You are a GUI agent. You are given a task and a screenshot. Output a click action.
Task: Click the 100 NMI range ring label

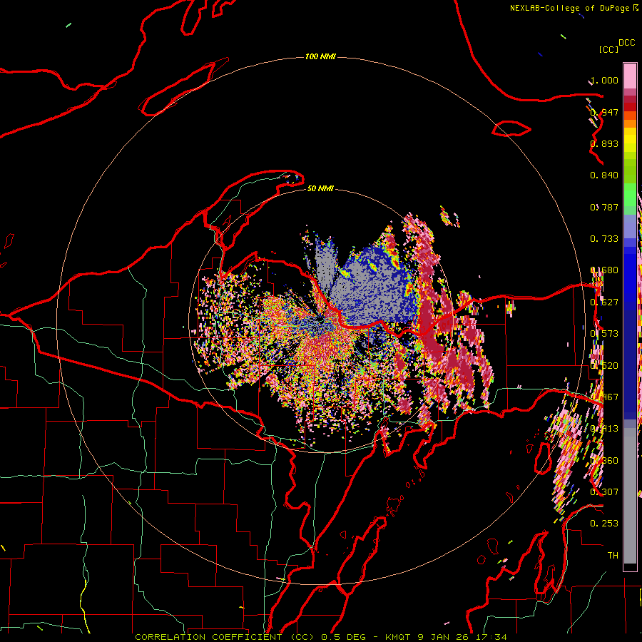pyautogui.click(x=320, y=56)
